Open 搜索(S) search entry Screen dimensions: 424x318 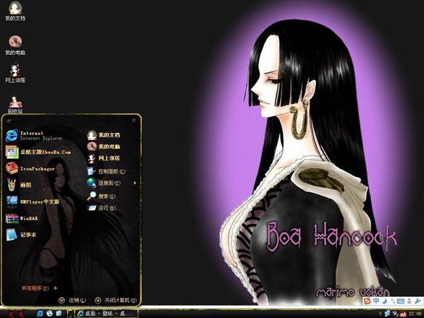click(101, 196)
